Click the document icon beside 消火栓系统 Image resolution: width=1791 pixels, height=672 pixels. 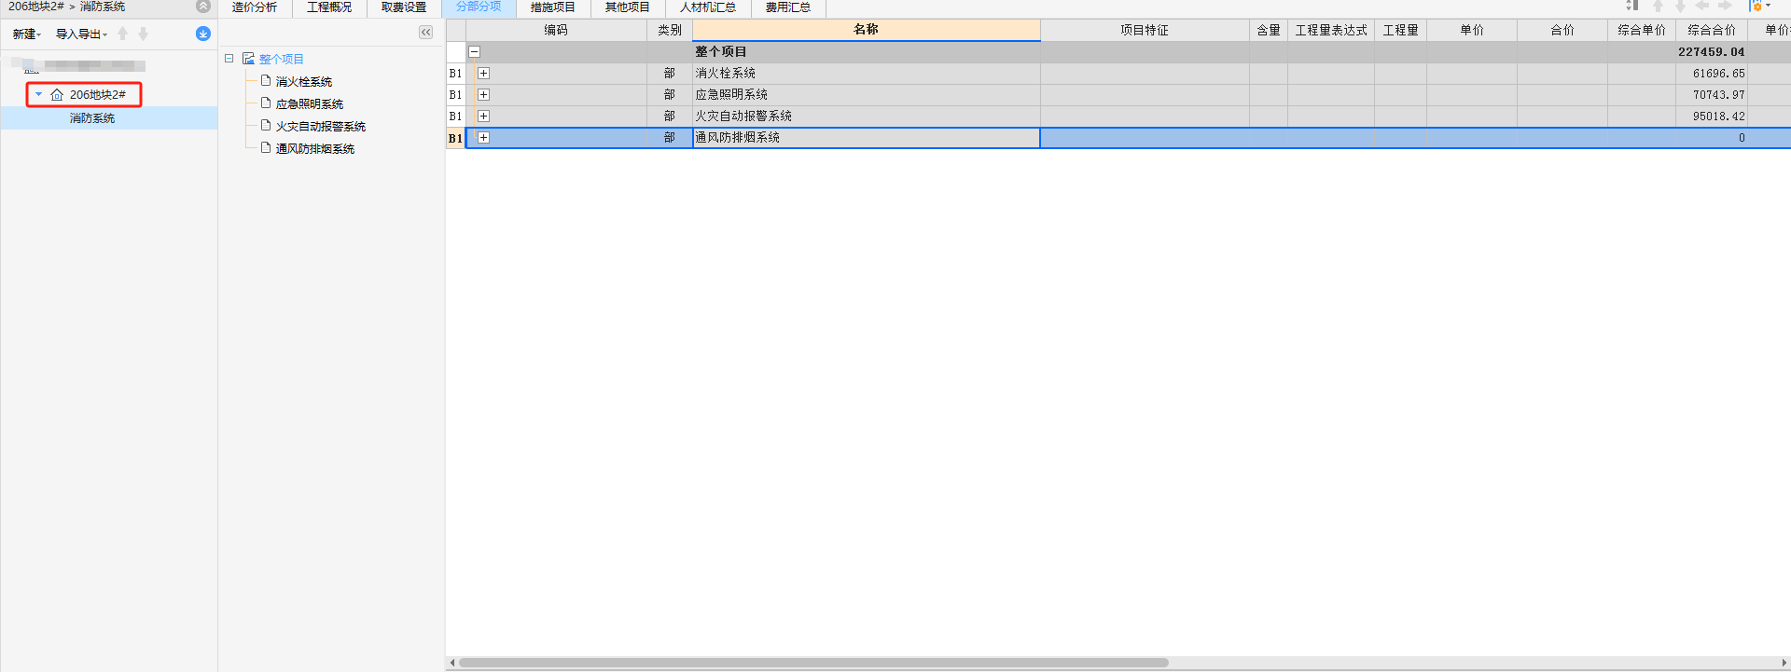(266, 81)
